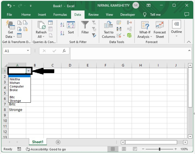Click Queries & Connections icon

tap(50, 23)
